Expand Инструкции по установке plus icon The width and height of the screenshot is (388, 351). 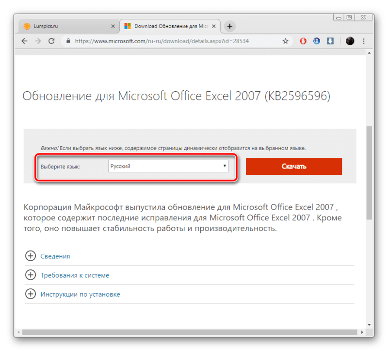(x=31, y=294)
